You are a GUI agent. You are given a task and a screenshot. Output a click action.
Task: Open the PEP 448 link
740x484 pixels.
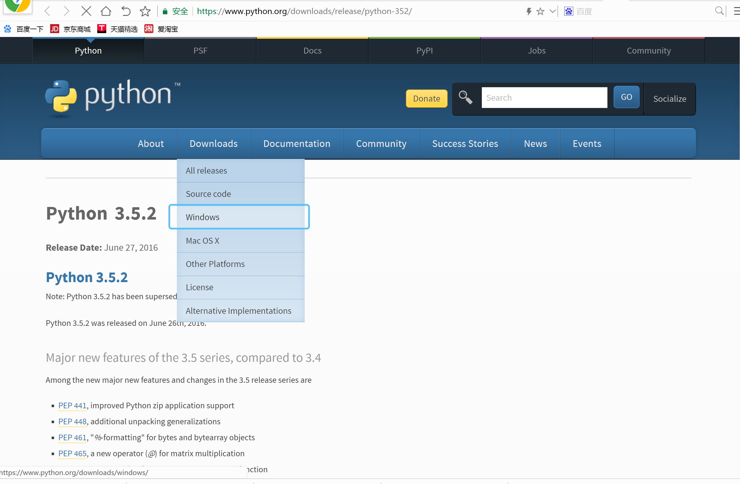[72, 421]
